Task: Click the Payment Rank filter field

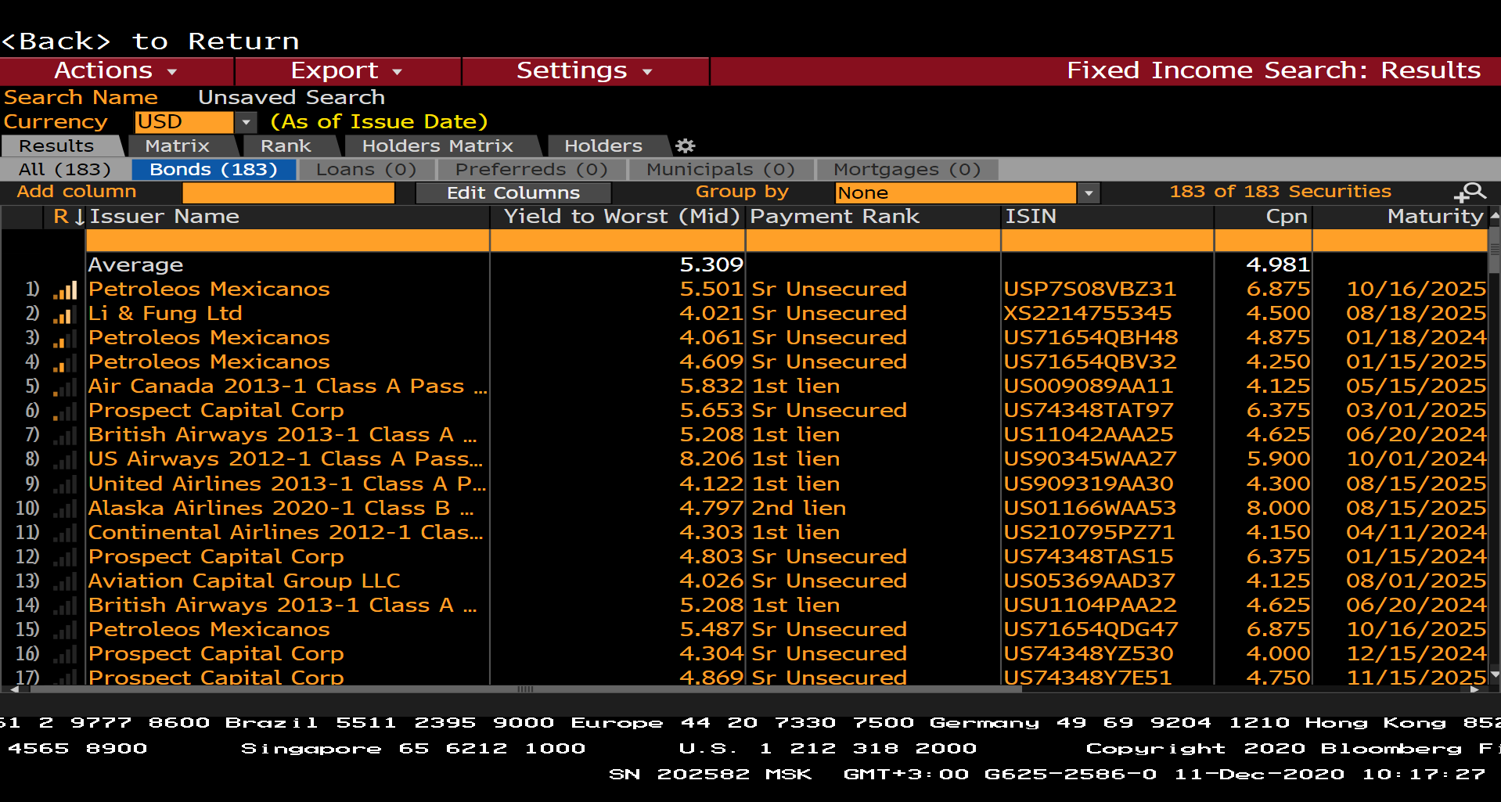Action: click(873, 241)
